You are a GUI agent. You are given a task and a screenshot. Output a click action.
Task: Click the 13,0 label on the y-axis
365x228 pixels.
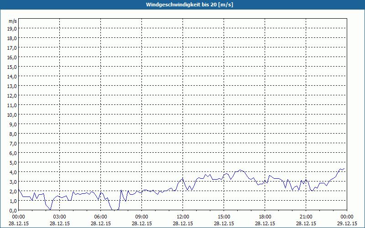pyautogui.click(x=13, y=86)
